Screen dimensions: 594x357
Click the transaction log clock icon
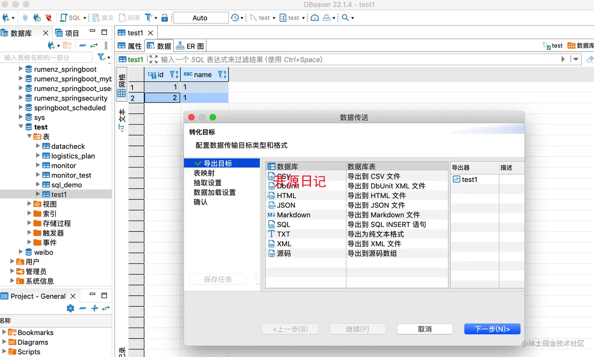point(235,18)
